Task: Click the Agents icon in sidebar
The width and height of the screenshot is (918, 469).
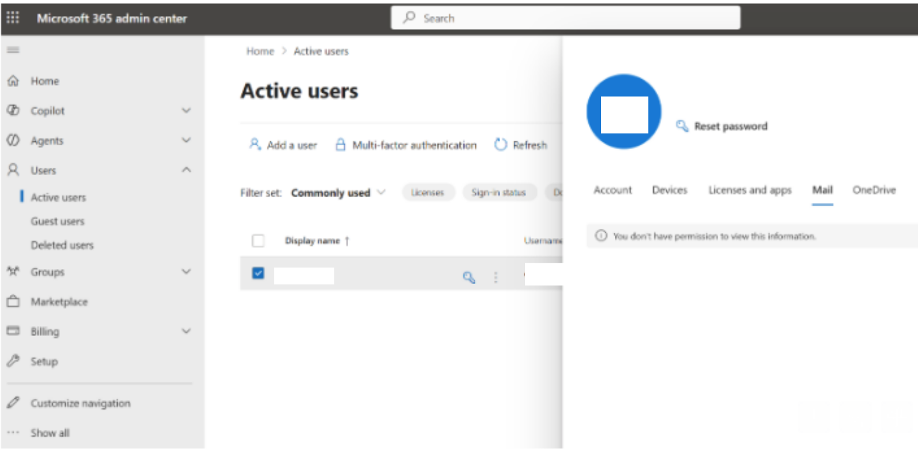Action: [13, 140]
